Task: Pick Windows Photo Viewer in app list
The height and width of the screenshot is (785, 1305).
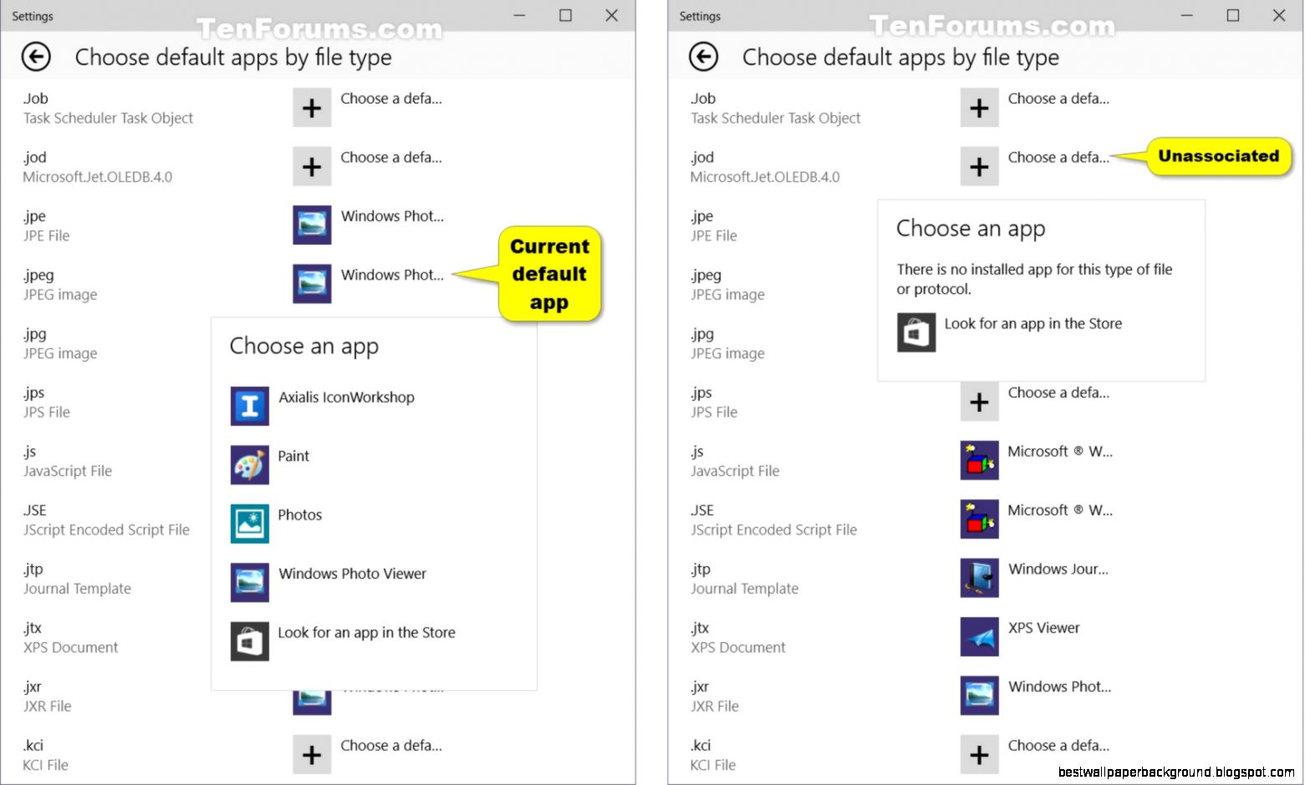Action: [x=352, y=574]
